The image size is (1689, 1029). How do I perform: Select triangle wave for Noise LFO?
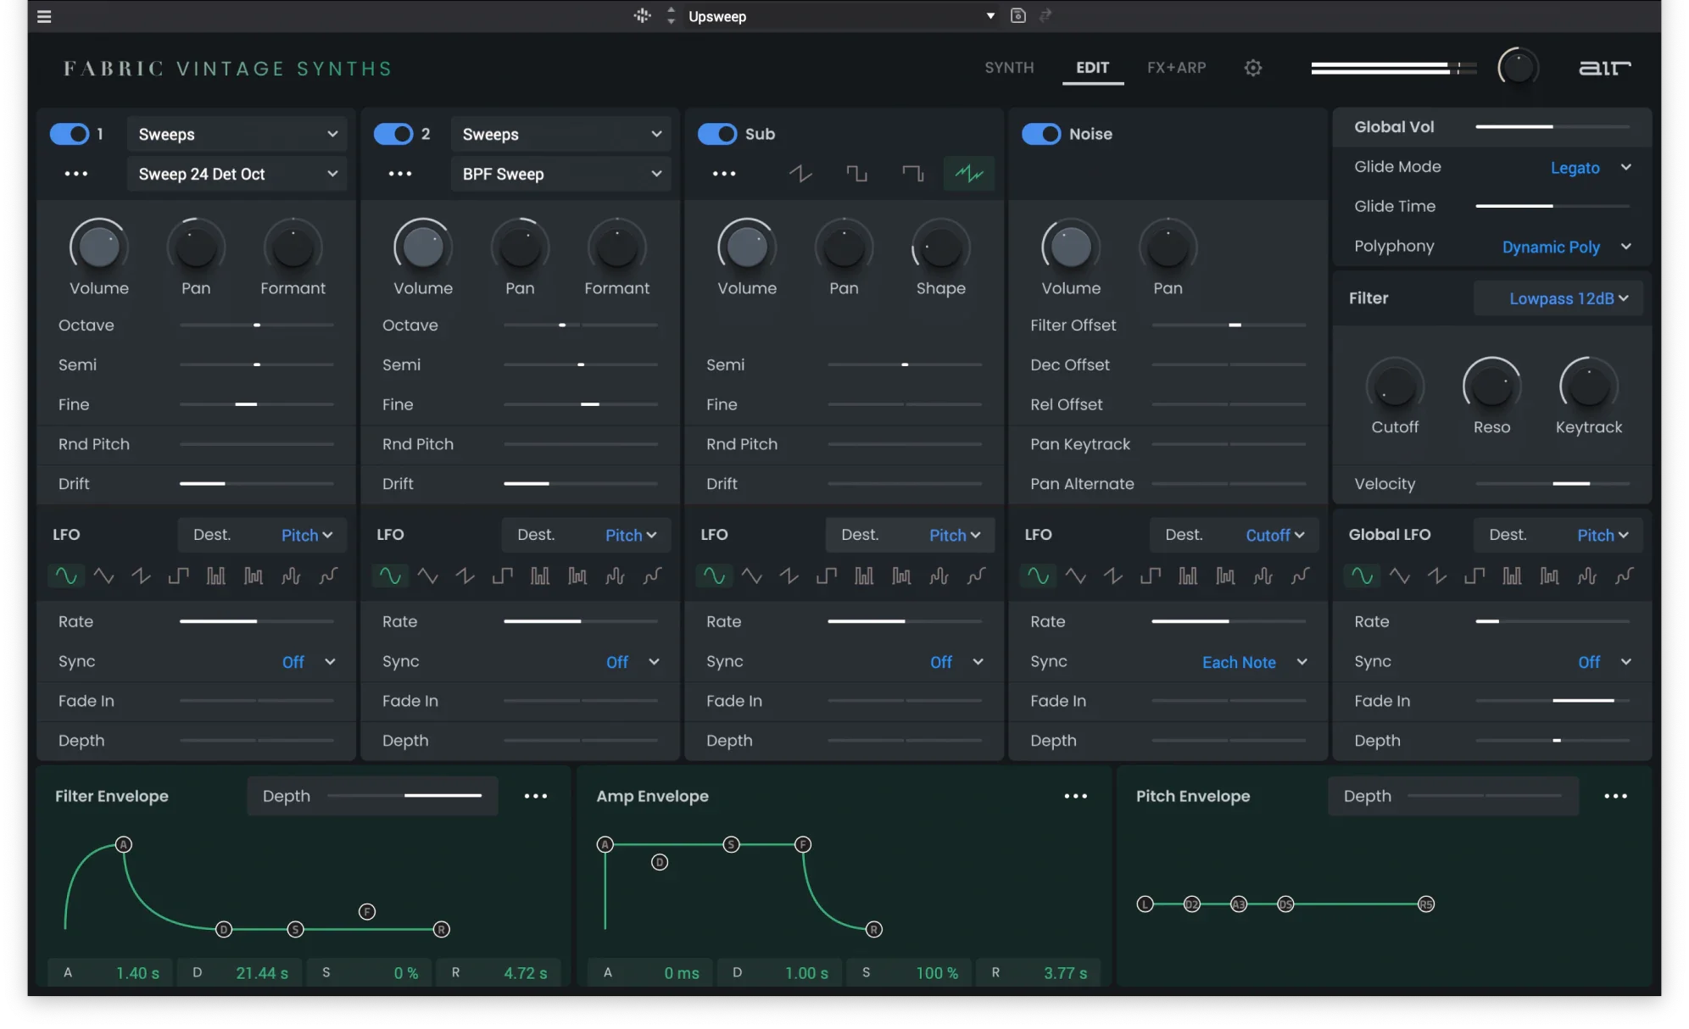[x=1075, y=576]
